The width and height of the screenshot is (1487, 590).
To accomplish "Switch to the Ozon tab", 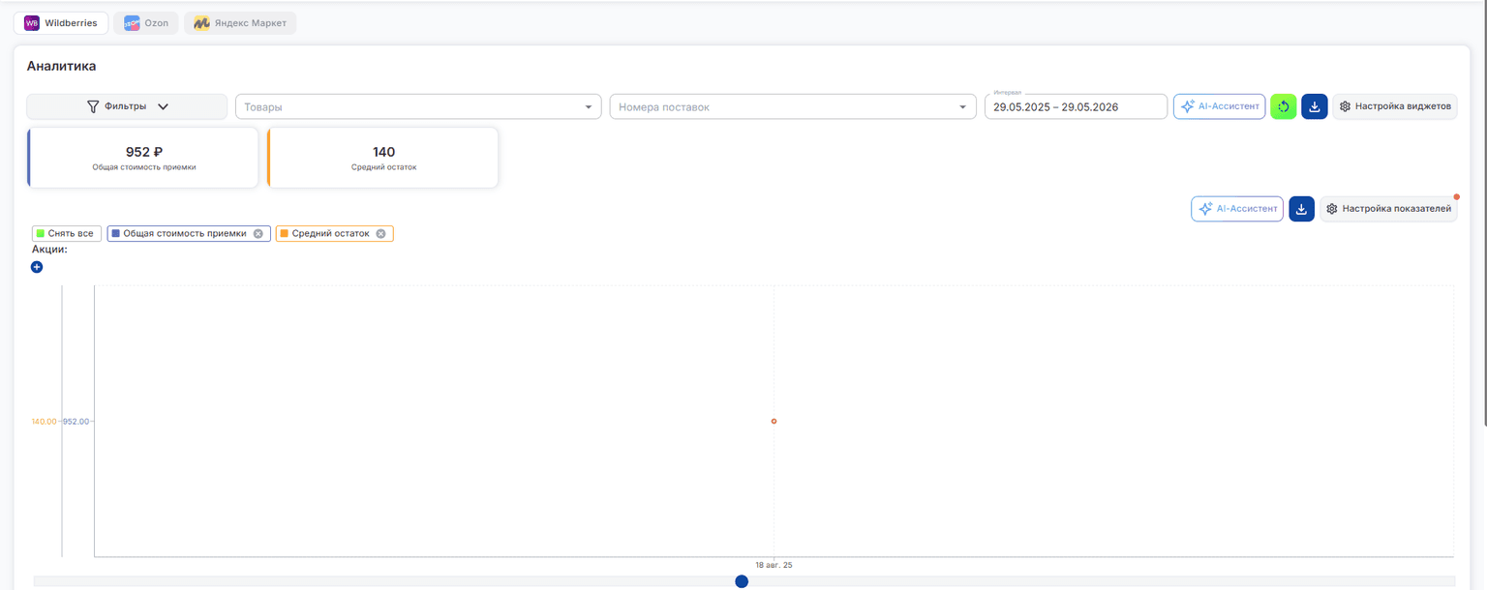I will coord(146,23).
